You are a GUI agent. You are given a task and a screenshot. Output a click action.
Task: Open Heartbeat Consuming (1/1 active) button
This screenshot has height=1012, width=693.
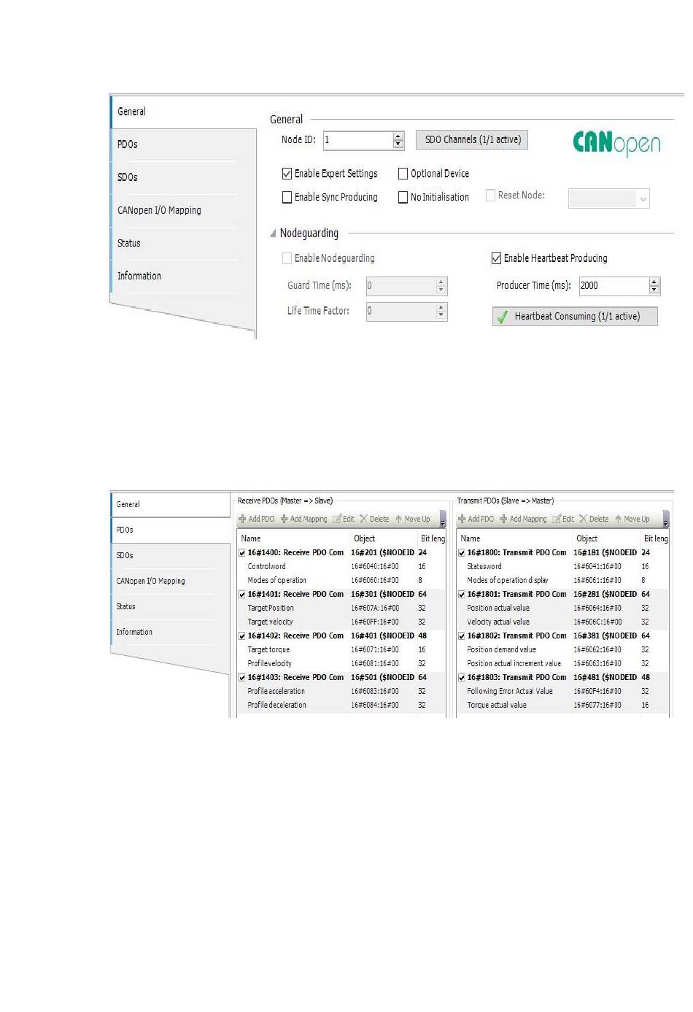(575, 316)
